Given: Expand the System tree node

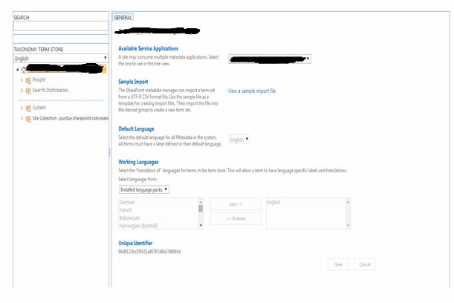Looking at the screenshot, I should (x=22, y=108).
